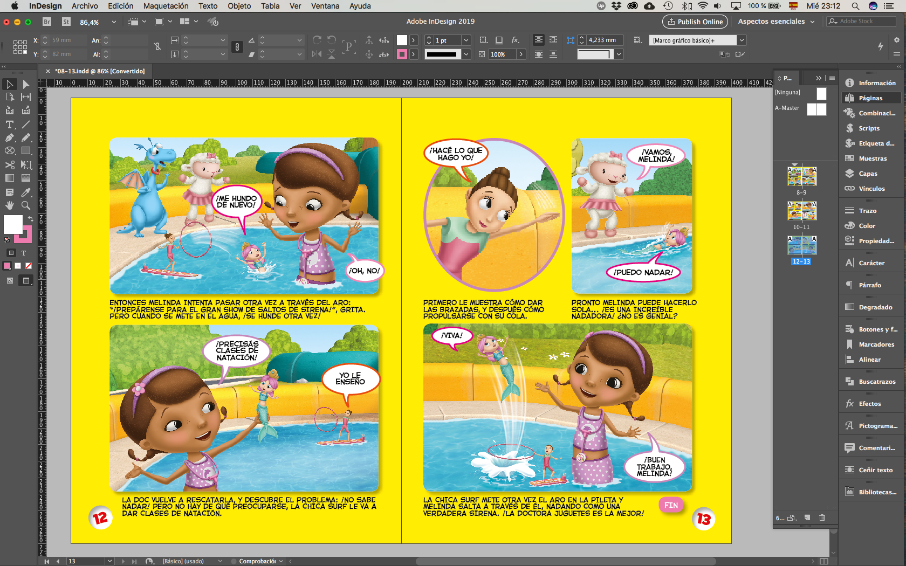The width and height of the screenshot is (906, 566).
Task: Select the Type tool
Action: tap(10, 125)
